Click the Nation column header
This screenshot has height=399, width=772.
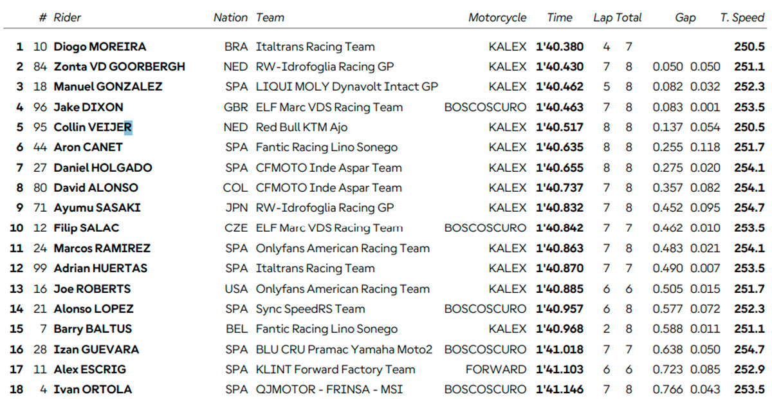coord(230,17)
